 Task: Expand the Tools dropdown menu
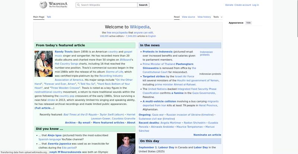point(218,17)
